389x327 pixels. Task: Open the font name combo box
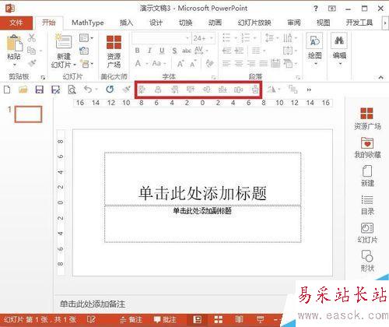tap(161, 38)
